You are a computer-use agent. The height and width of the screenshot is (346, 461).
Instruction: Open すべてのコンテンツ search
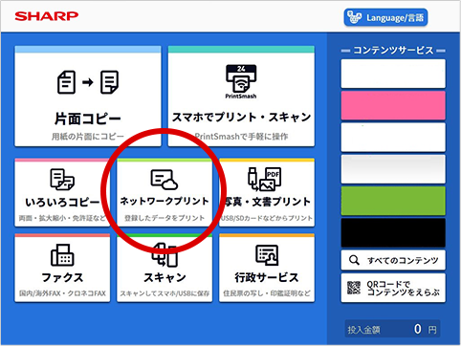coord(393,260)
